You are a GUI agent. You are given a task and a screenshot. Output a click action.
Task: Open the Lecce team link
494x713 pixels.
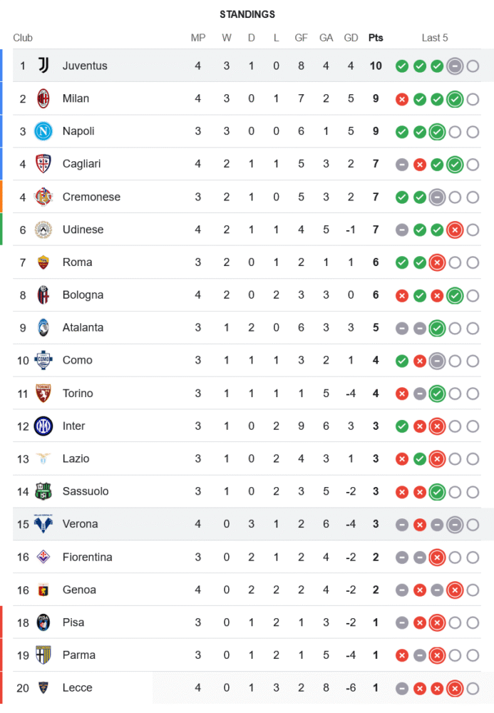coord(78,688)
